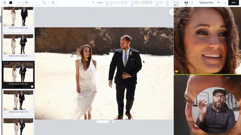
Task: Tick the checkbox on thumbnail ROBIN+SHAH-0476.JPG
Action: click(32, 114)
